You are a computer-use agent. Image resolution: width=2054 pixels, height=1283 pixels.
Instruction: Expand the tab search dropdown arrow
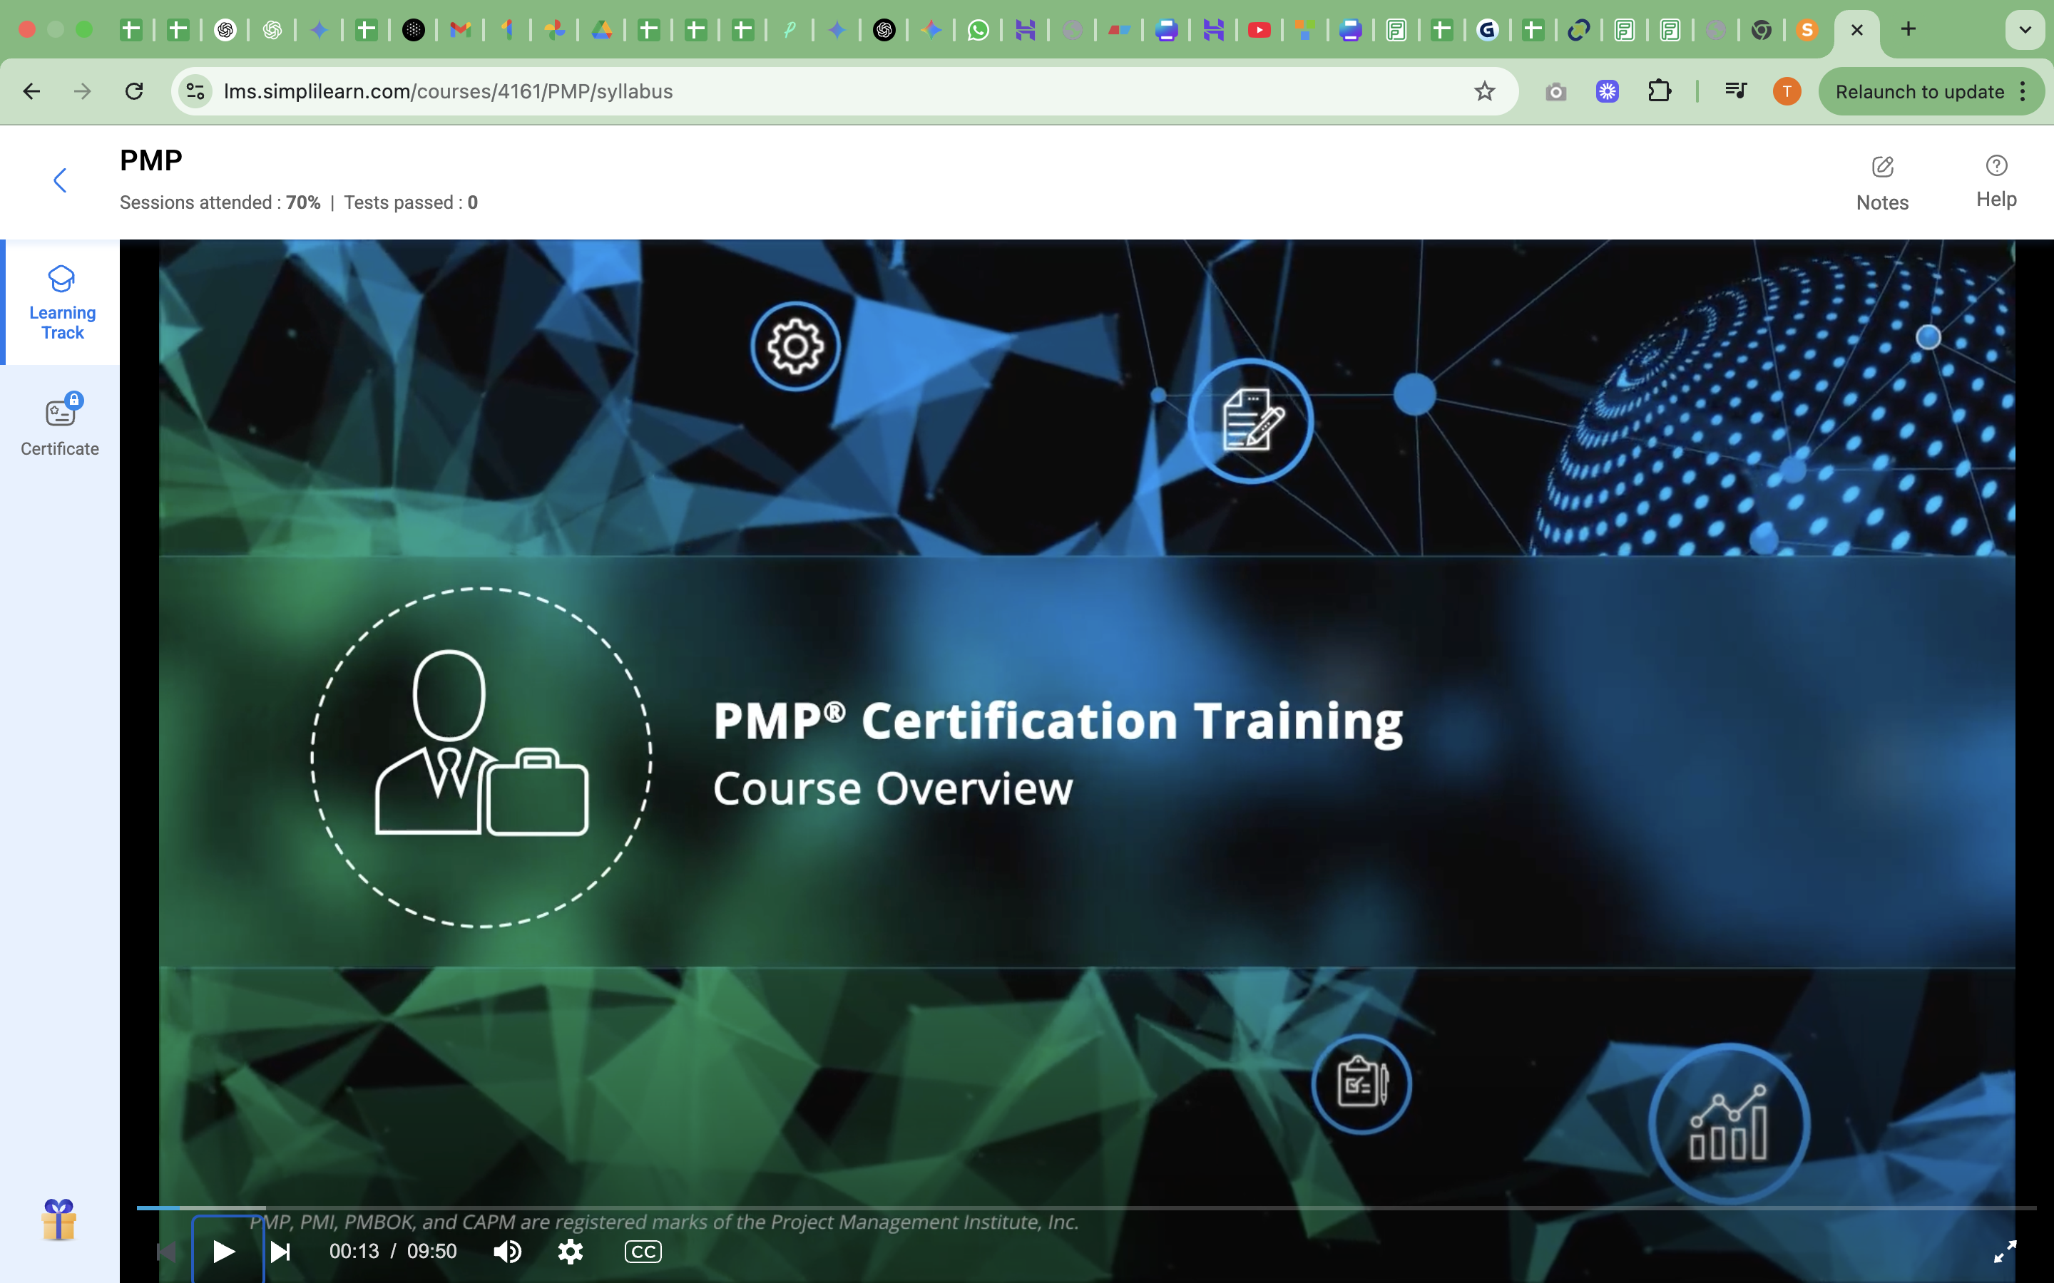[x=2024, y=30]
